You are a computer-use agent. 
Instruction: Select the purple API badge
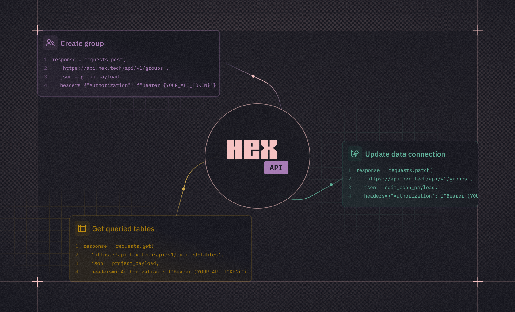pyautogui.click(x=276, y=167)
